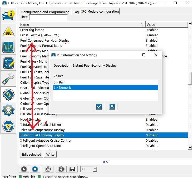Open the wrench service procedures section
Screen dimensions: 193x178
(8, 78)
